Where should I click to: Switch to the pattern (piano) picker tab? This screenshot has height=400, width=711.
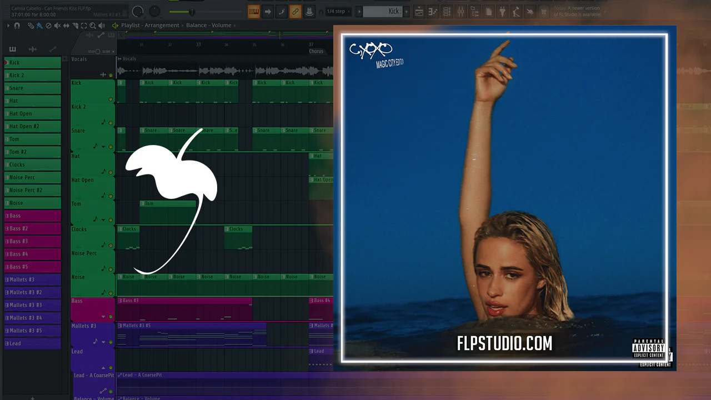click(x=12, y=49)
